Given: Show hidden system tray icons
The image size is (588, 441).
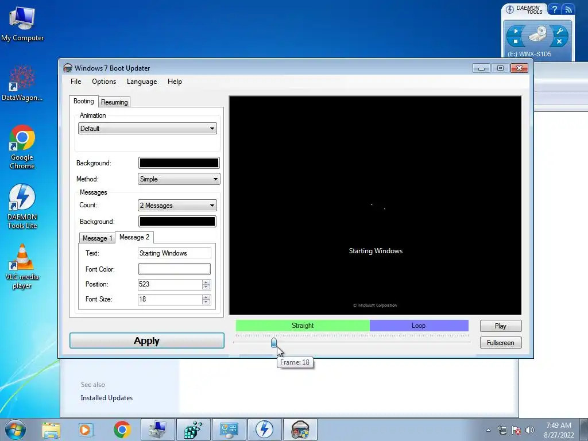Looking at the screenshot, I should pos(488,430).
